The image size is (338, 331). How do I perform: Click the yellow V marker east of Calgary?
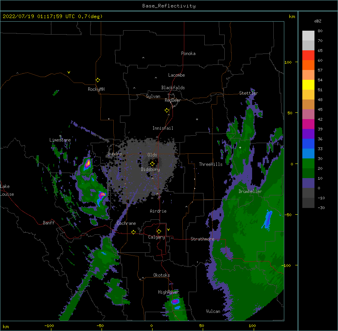coord(168,230)
